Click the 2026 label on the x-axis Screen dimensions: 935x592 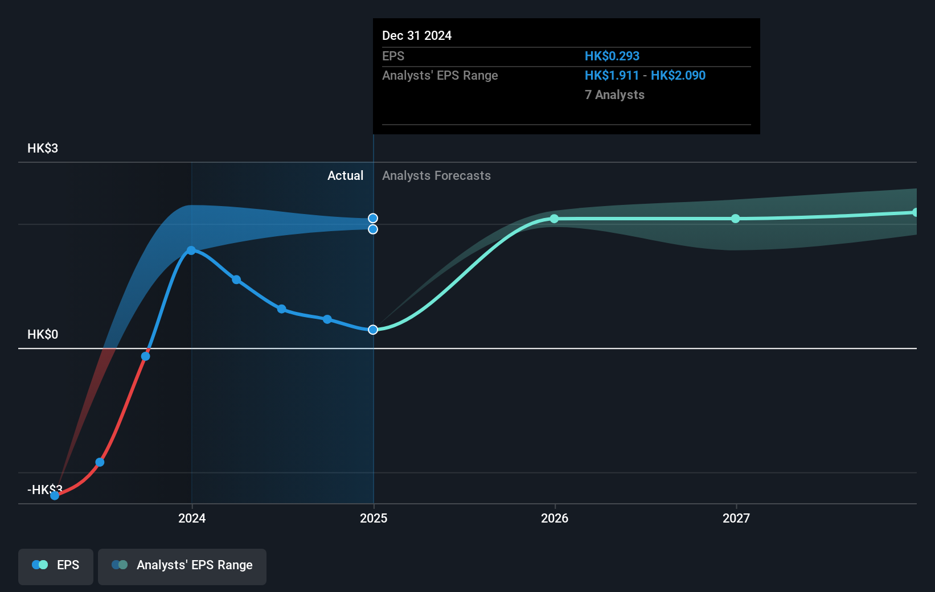(556, 518)
